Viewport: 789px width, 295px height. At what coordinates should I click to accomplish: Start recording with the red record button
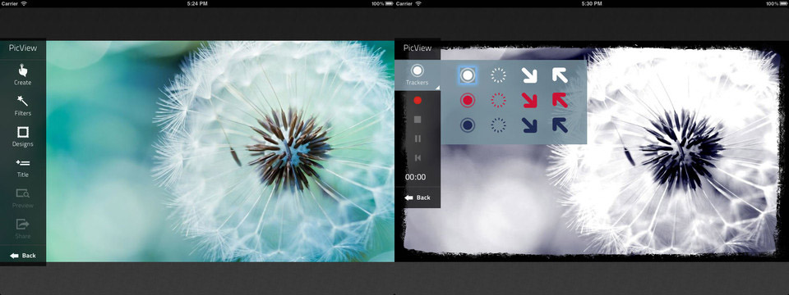418,100
